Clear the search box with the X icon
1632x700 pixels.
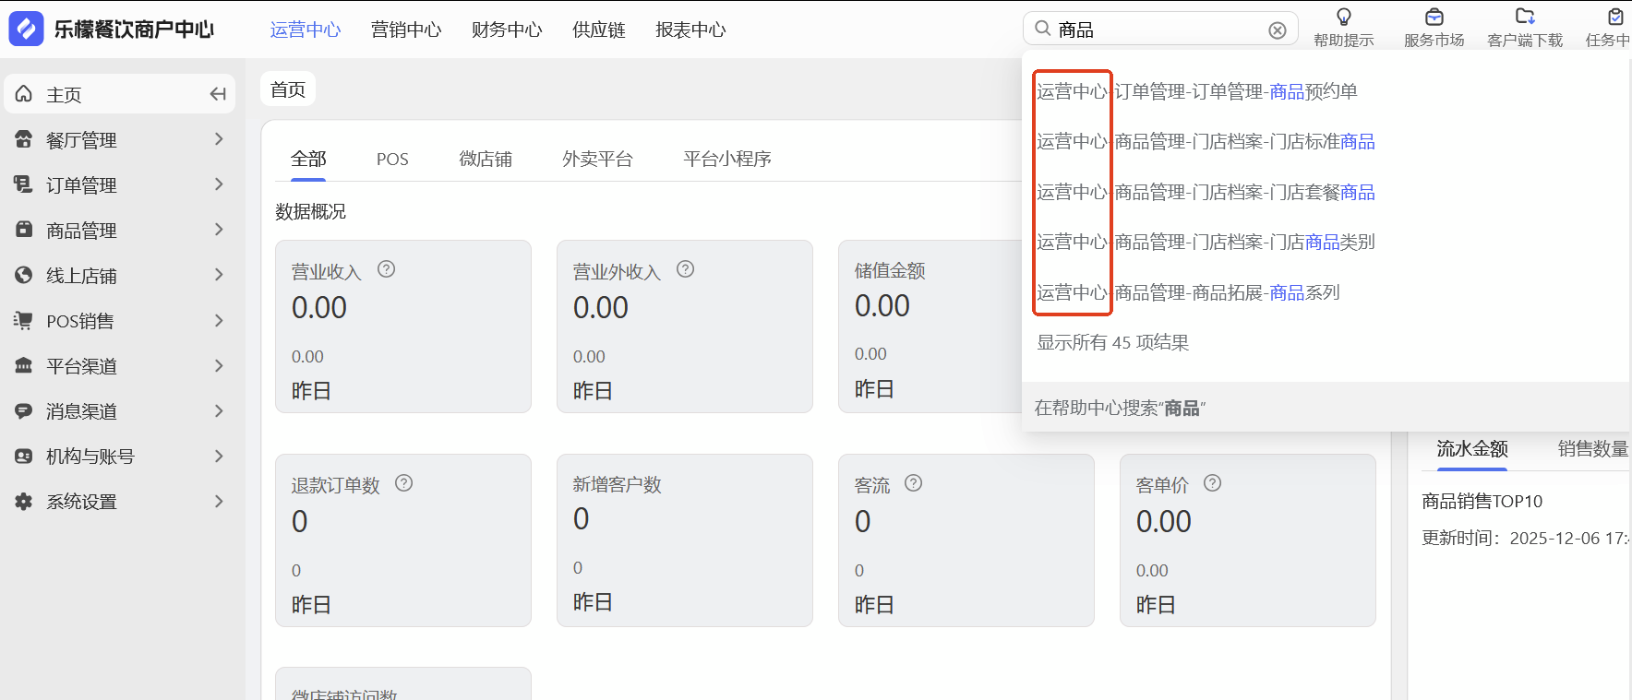coord(1278,30)
